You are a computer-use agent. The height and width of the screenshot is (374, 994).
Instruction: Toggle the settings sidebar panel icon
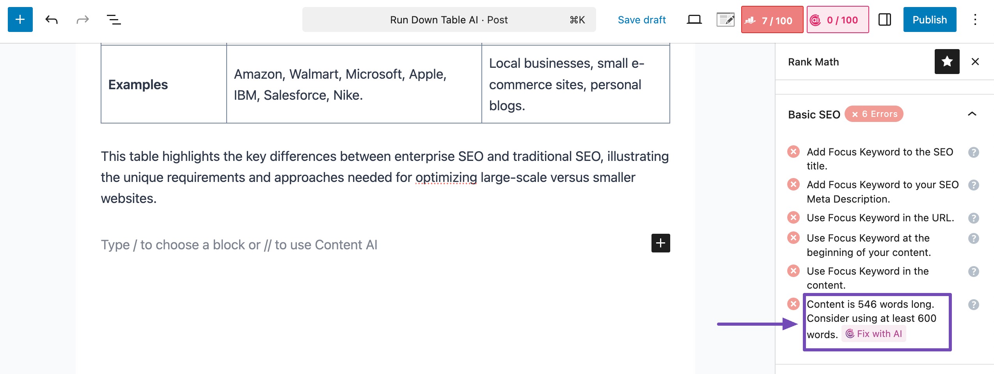pos(884,19)
